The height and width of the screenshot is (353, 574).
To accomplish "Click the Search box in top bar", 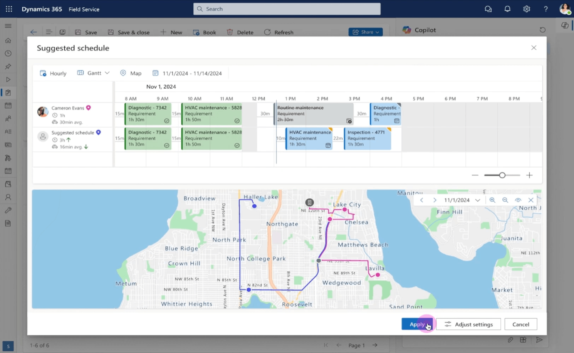I will point(287,9).
